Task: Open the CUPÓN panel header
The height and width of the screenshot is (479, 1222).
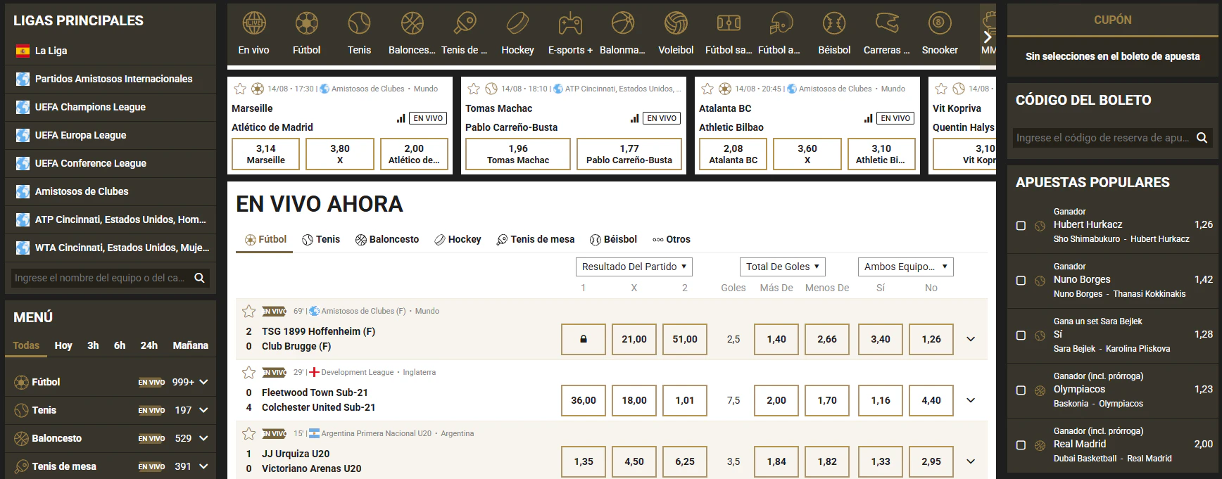Action: (x=1113, y=20)
